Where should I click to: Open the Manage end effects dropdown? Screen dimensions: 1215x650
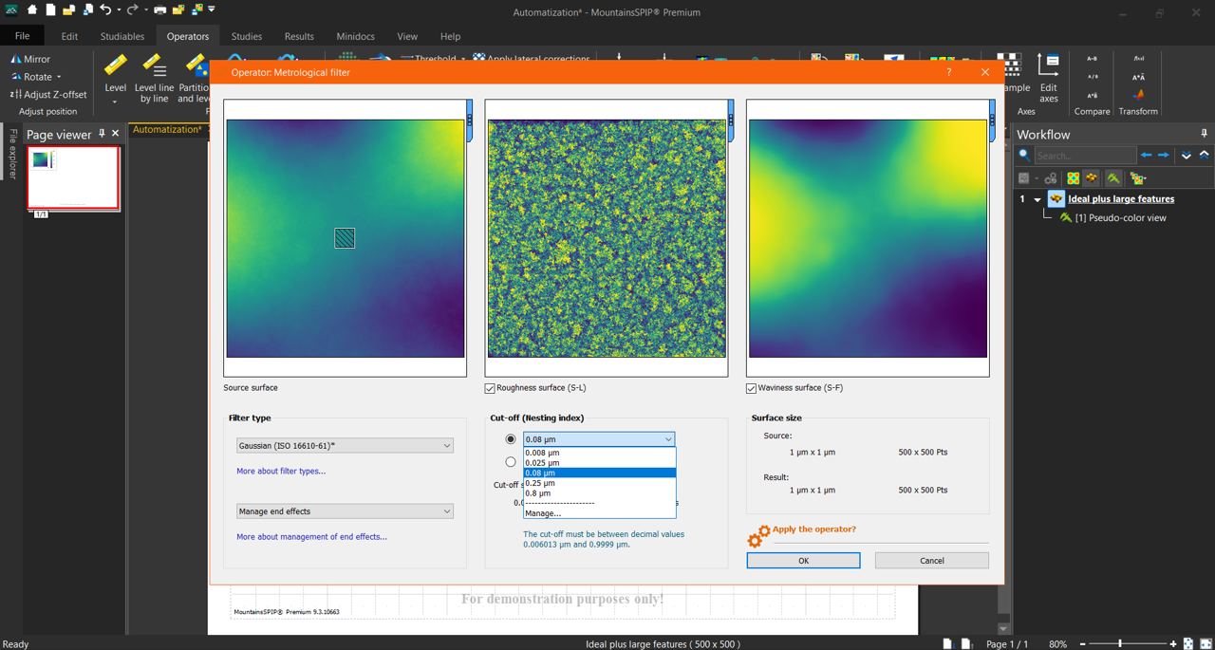pos(345,511)
